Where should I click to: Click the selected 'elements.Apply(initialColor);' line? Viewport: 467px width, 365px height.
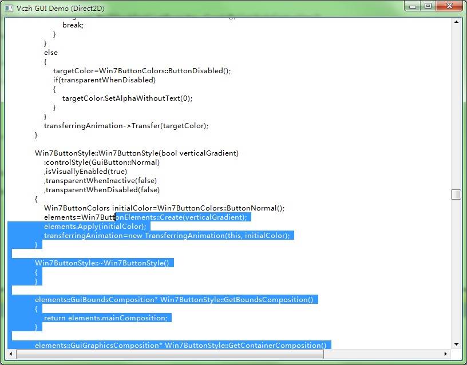[96, 227]
